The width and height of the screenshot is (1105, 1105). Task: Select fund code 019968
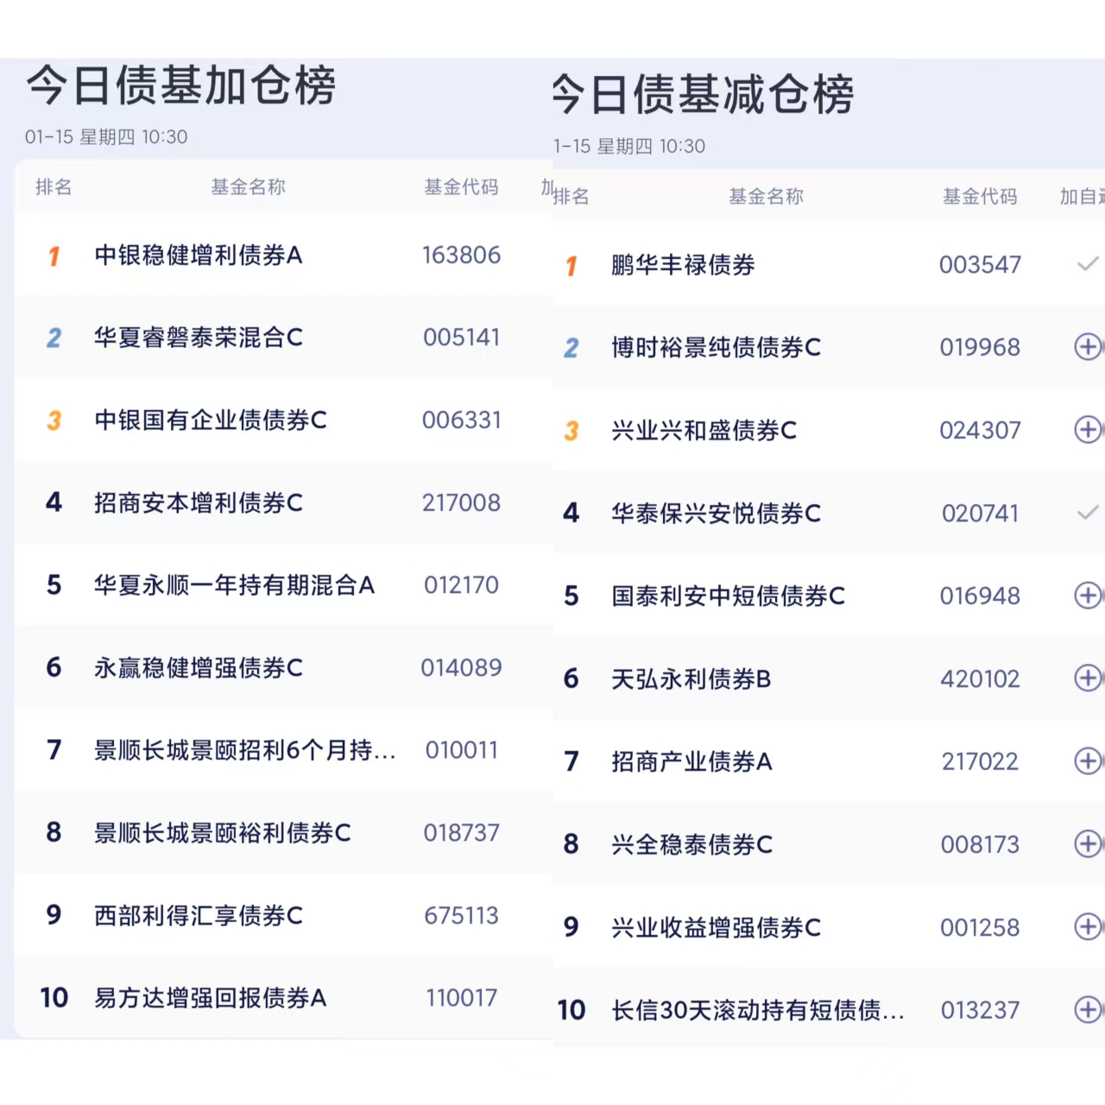coord(980,348)
